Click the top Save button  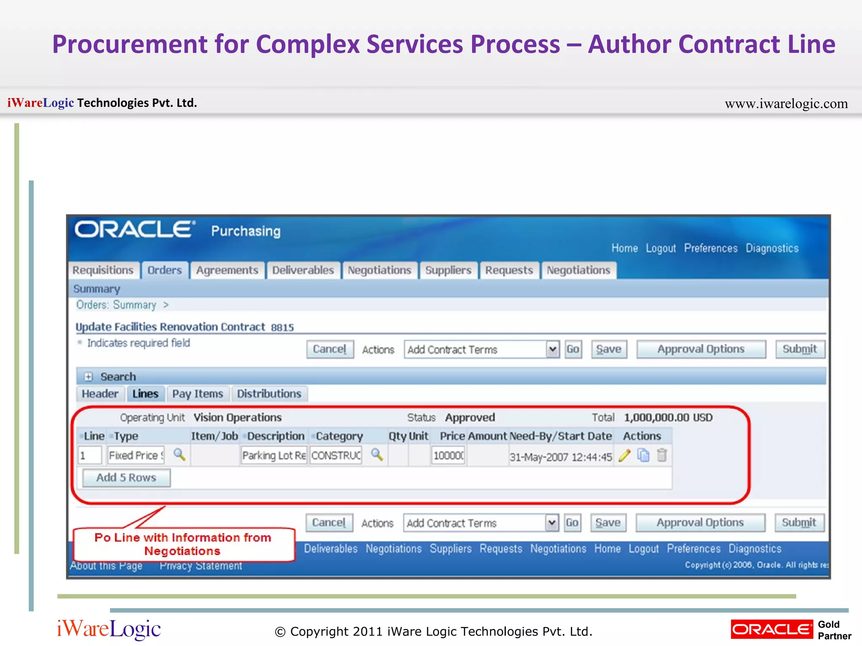pos(609,349)
